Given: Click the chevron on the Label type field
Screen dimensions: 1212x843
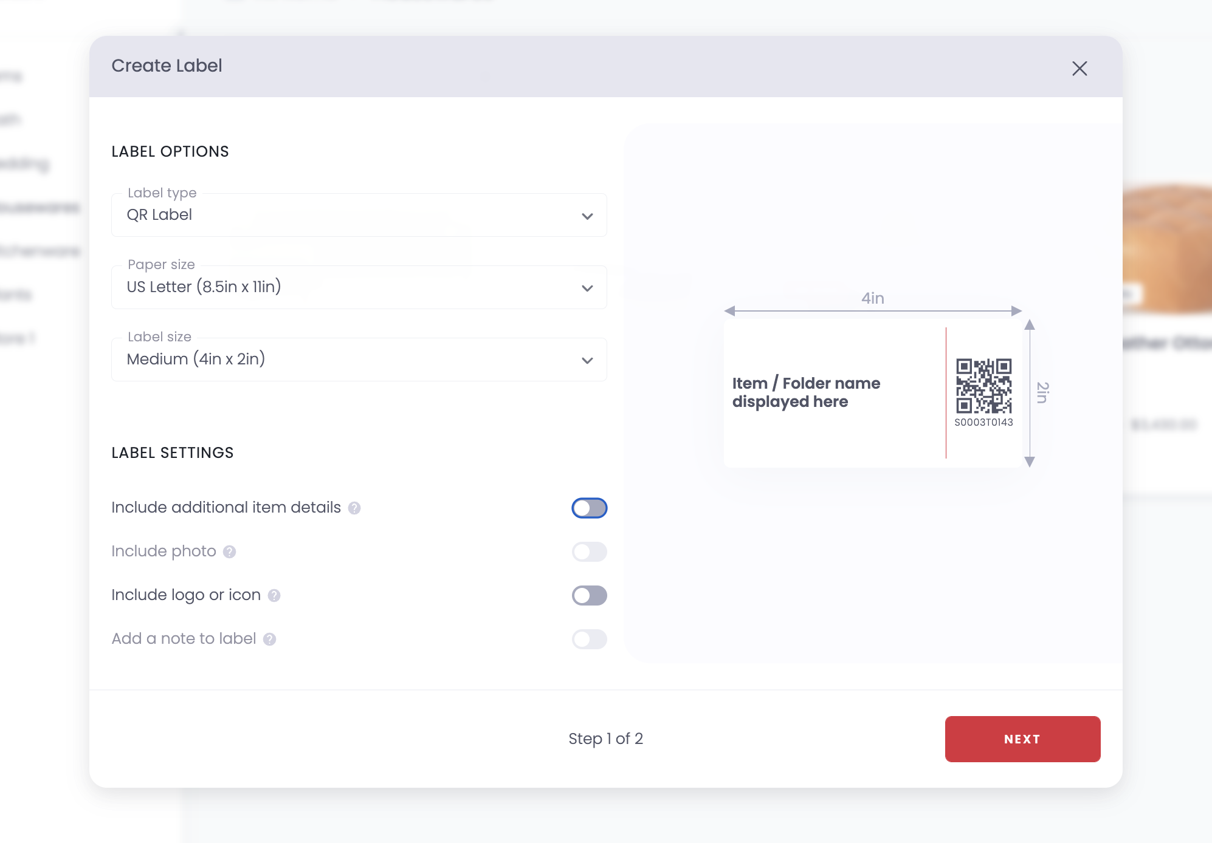Looking at the screenshot, I should tap(587, 216).
